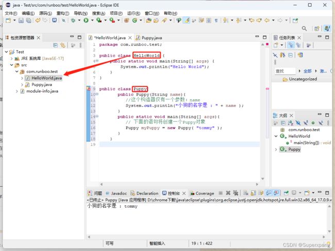Toggle Hide Non-Public Members green dot
335x251 pixels.
click(313, 123)
